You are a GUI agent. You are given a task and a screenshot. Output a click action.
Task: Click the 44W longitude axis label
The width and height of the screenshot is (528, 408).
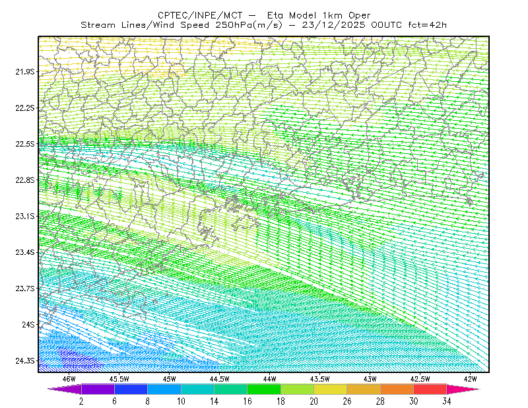click(270, 379)
